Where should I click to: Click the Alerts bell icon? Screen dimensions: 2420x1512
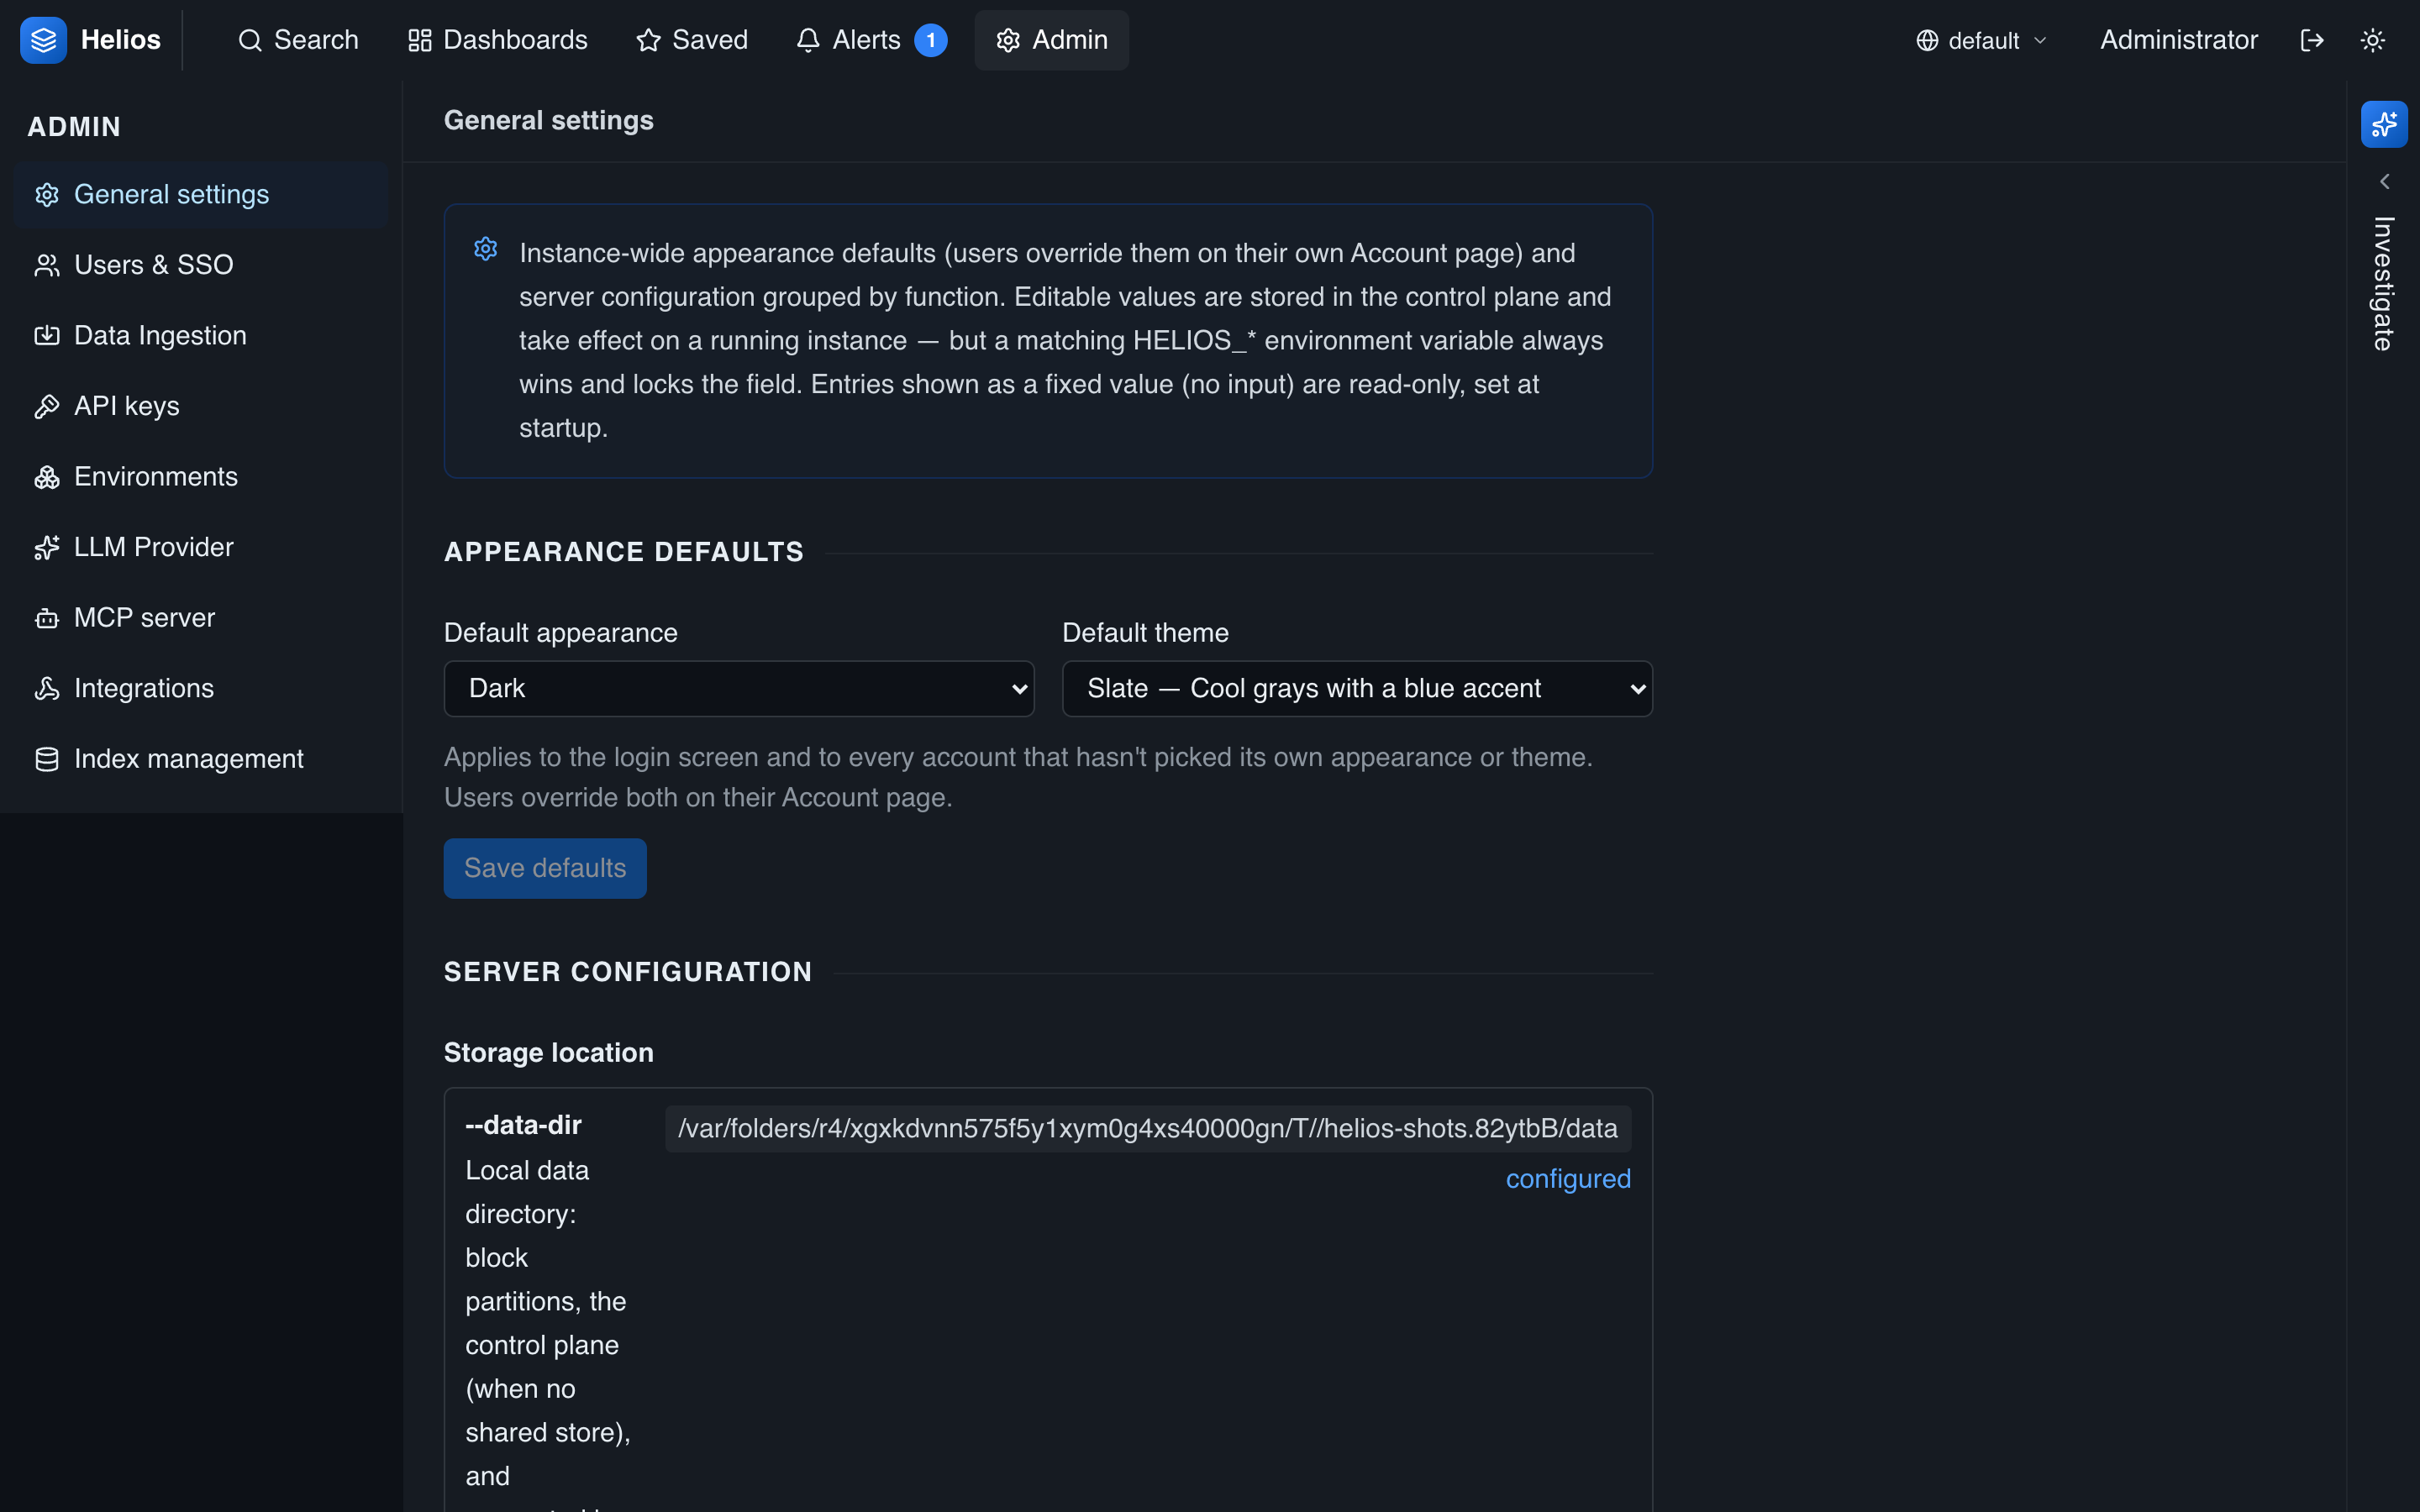coord(808,40)
